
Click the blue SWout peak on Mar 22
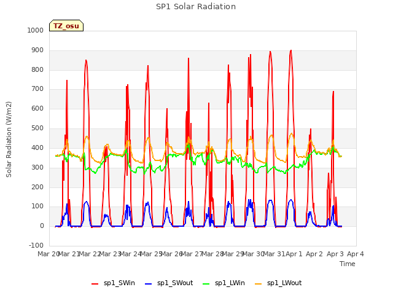click(87, 202)
